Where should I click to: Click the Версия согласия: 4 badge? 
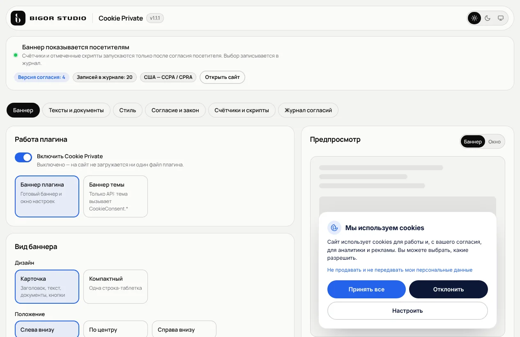[41, 77]
